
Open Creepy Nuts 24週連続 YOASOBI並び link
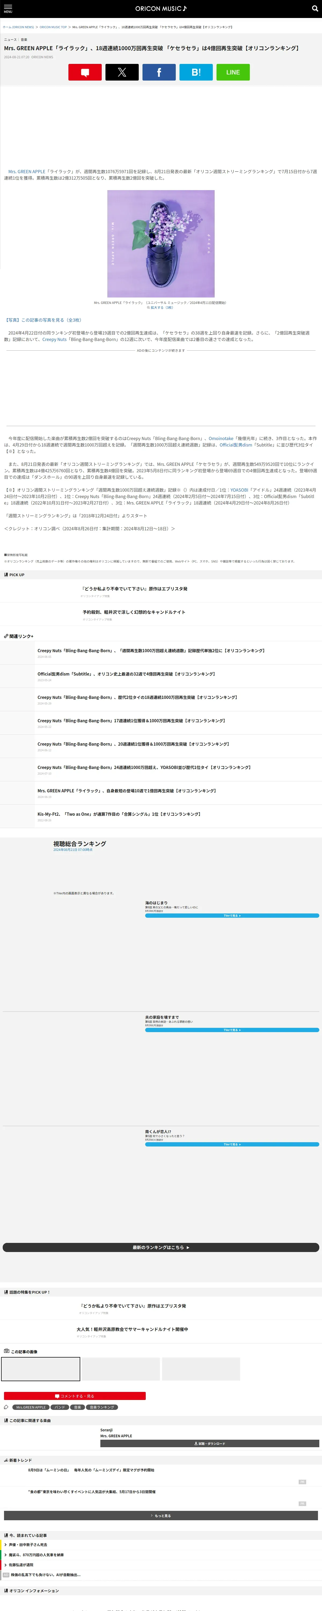coord(144,767)
